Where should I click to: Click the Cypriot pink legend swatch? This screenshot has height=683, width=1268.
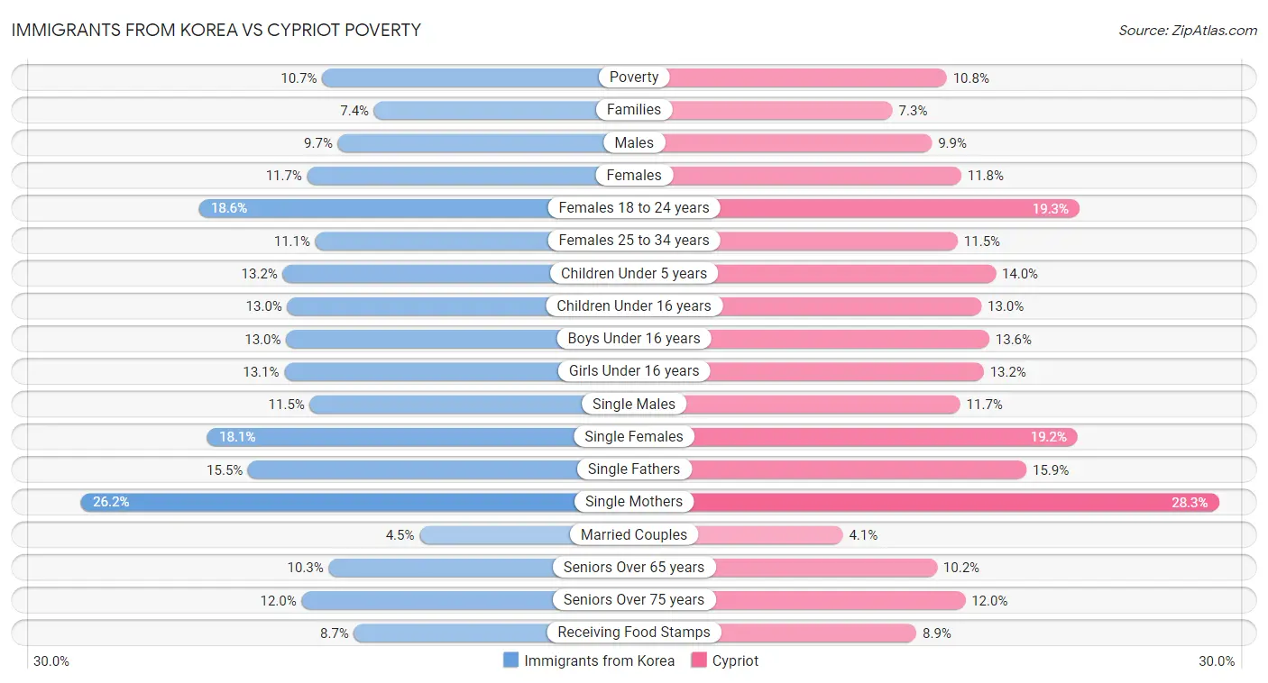pos(699,660)
